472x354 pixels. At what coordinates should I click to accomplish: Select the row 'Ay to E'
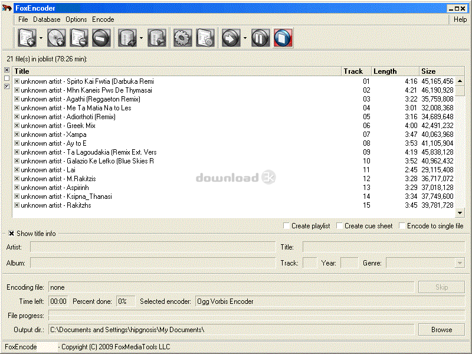click(234, 143)
